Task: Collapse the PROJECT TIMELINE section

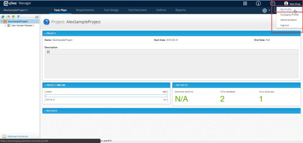Action: pyautogui.click(x=106, y=85)
